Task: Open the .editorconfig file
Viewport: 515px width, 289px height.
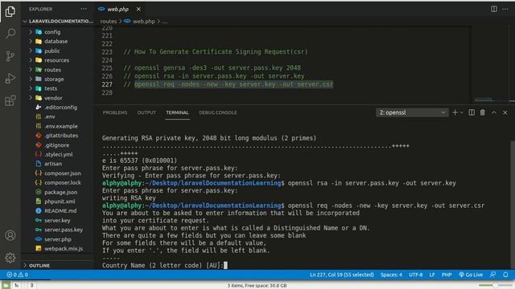Action: point(61,107)
